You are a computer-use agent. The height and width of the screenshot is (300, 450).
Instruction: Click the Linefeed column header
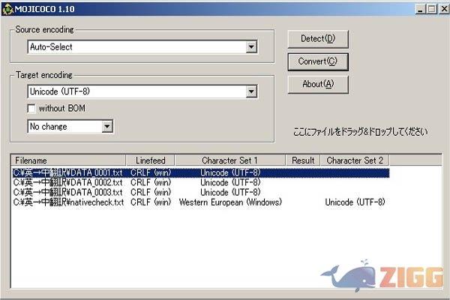tap(151, 160)
